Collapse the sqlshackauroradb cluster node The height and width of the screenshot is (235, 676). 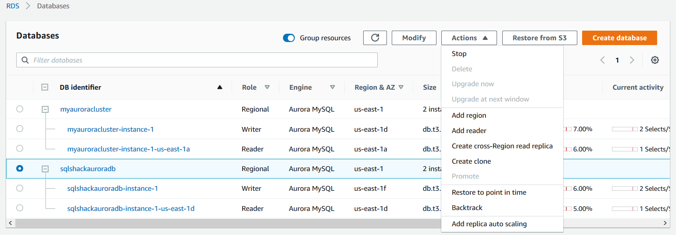45,168
